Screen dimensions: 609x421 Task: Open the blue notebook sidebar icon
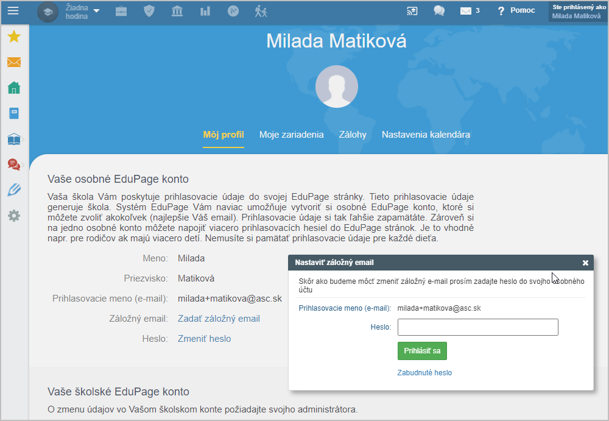(x=14, y=113)
